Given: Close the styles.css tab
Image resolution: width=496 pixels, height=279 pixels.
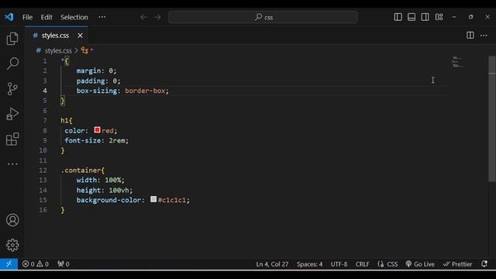Looking at the screenshot, I should tap(80, 36).
